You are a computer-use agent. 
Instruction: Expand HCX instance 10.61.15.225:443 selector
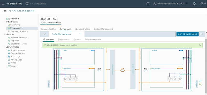(x=22, y=11)
